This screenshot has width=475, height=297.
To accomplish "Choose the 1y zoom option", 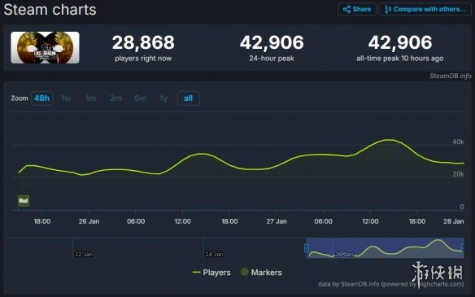I will pos(163,98).
